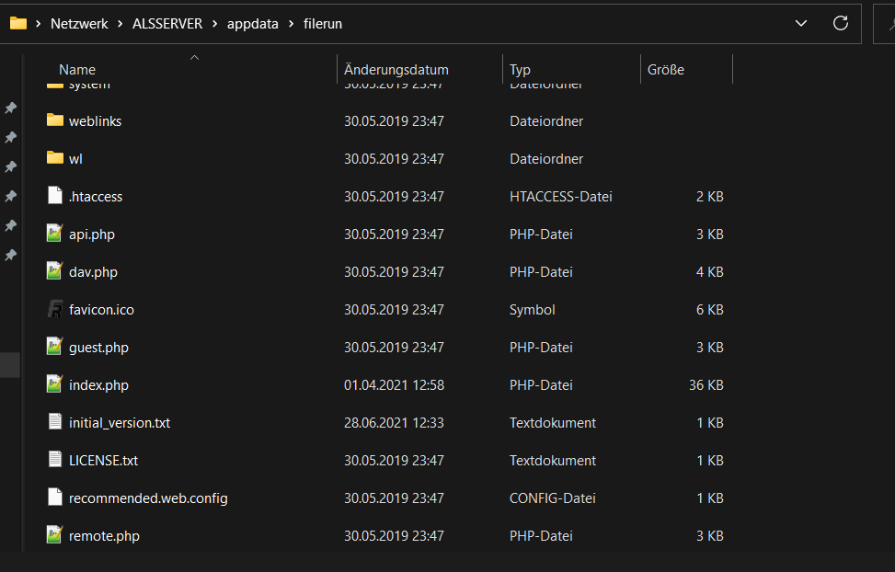Click the dav.php file name

[x=93, y=271]
